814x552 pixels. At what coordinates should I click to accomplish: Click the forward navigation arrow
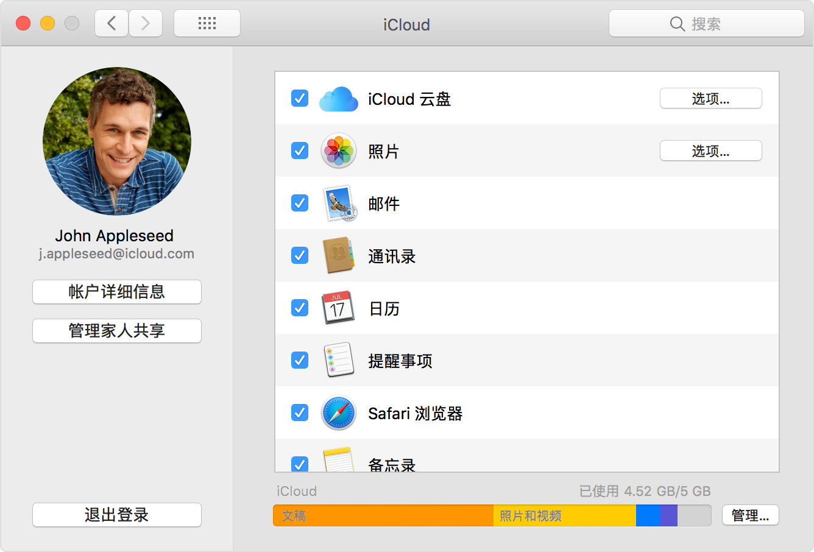(145, 23)
